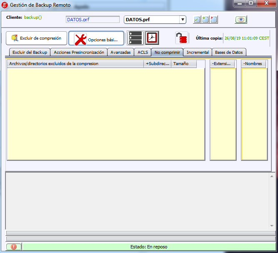Switch to the Incremental tab
Screen dimensions: 278x253
pos(198,53)
